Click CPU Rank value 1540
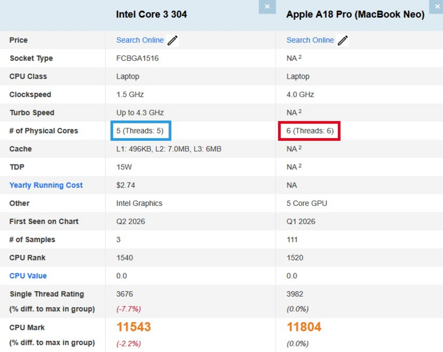The width and height of the screenshot is (443, 352). [124, 258]
